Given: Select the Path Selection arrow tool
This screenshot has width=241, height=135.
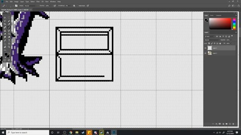Looking at the screenshot, I should [x=5, y=43].
